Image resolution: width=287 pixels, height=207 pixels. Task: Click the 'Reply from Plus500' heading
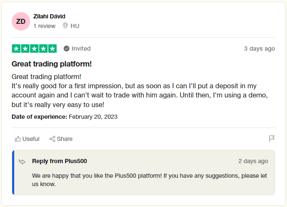coord(59,161)
